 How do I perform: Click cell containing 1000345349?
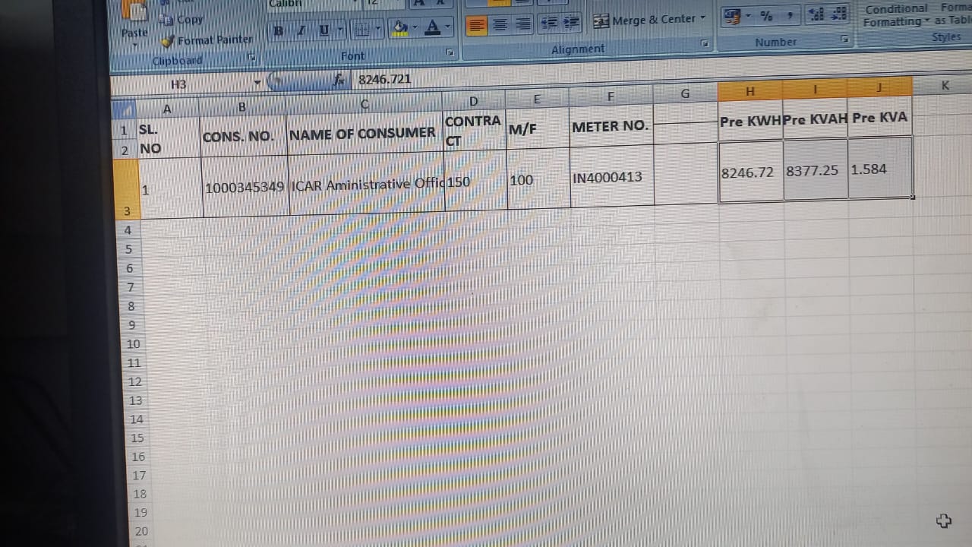245,187
